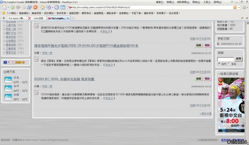
Task: Click the undo closed-tab arrow icon
Action: pyautogui.click(x=48, y=7)
